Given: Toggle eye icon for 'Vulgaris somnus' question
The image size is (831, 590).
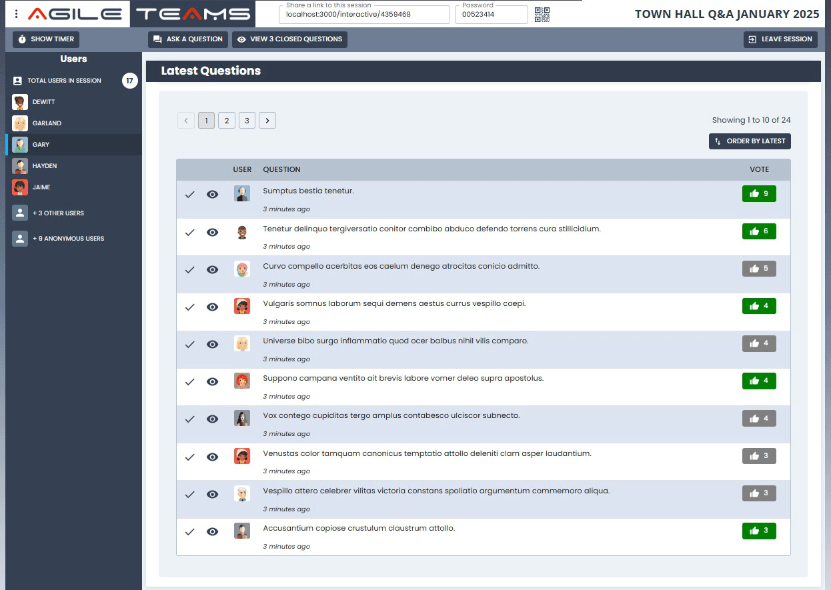Looking at the screenshot, I should 213,307.
